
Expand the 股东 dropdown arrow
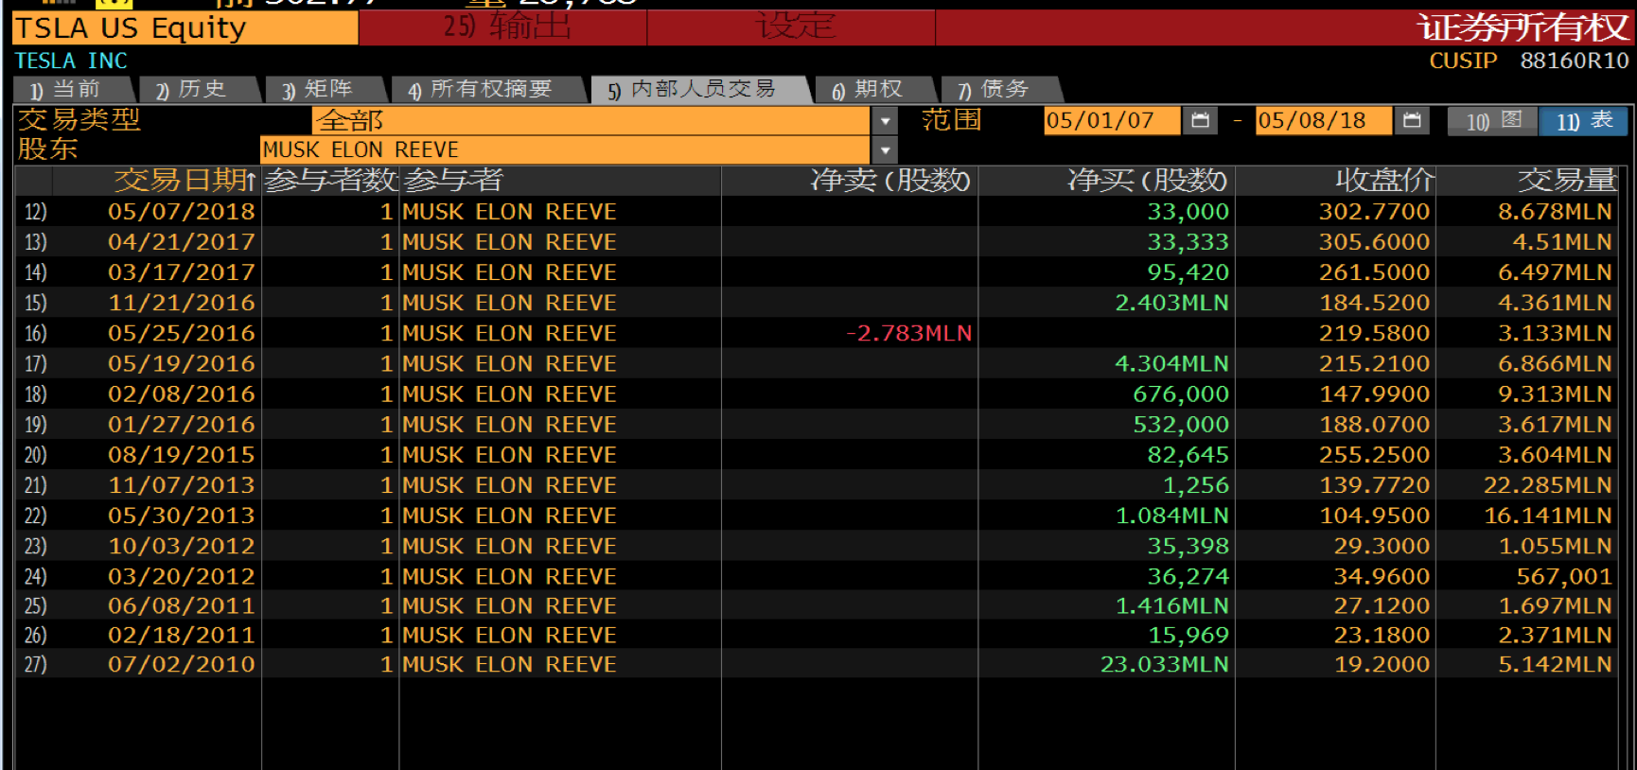point(885,149)
